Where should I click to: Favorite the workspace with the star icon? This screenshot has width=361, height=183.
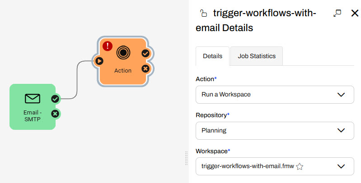[300, 167]
